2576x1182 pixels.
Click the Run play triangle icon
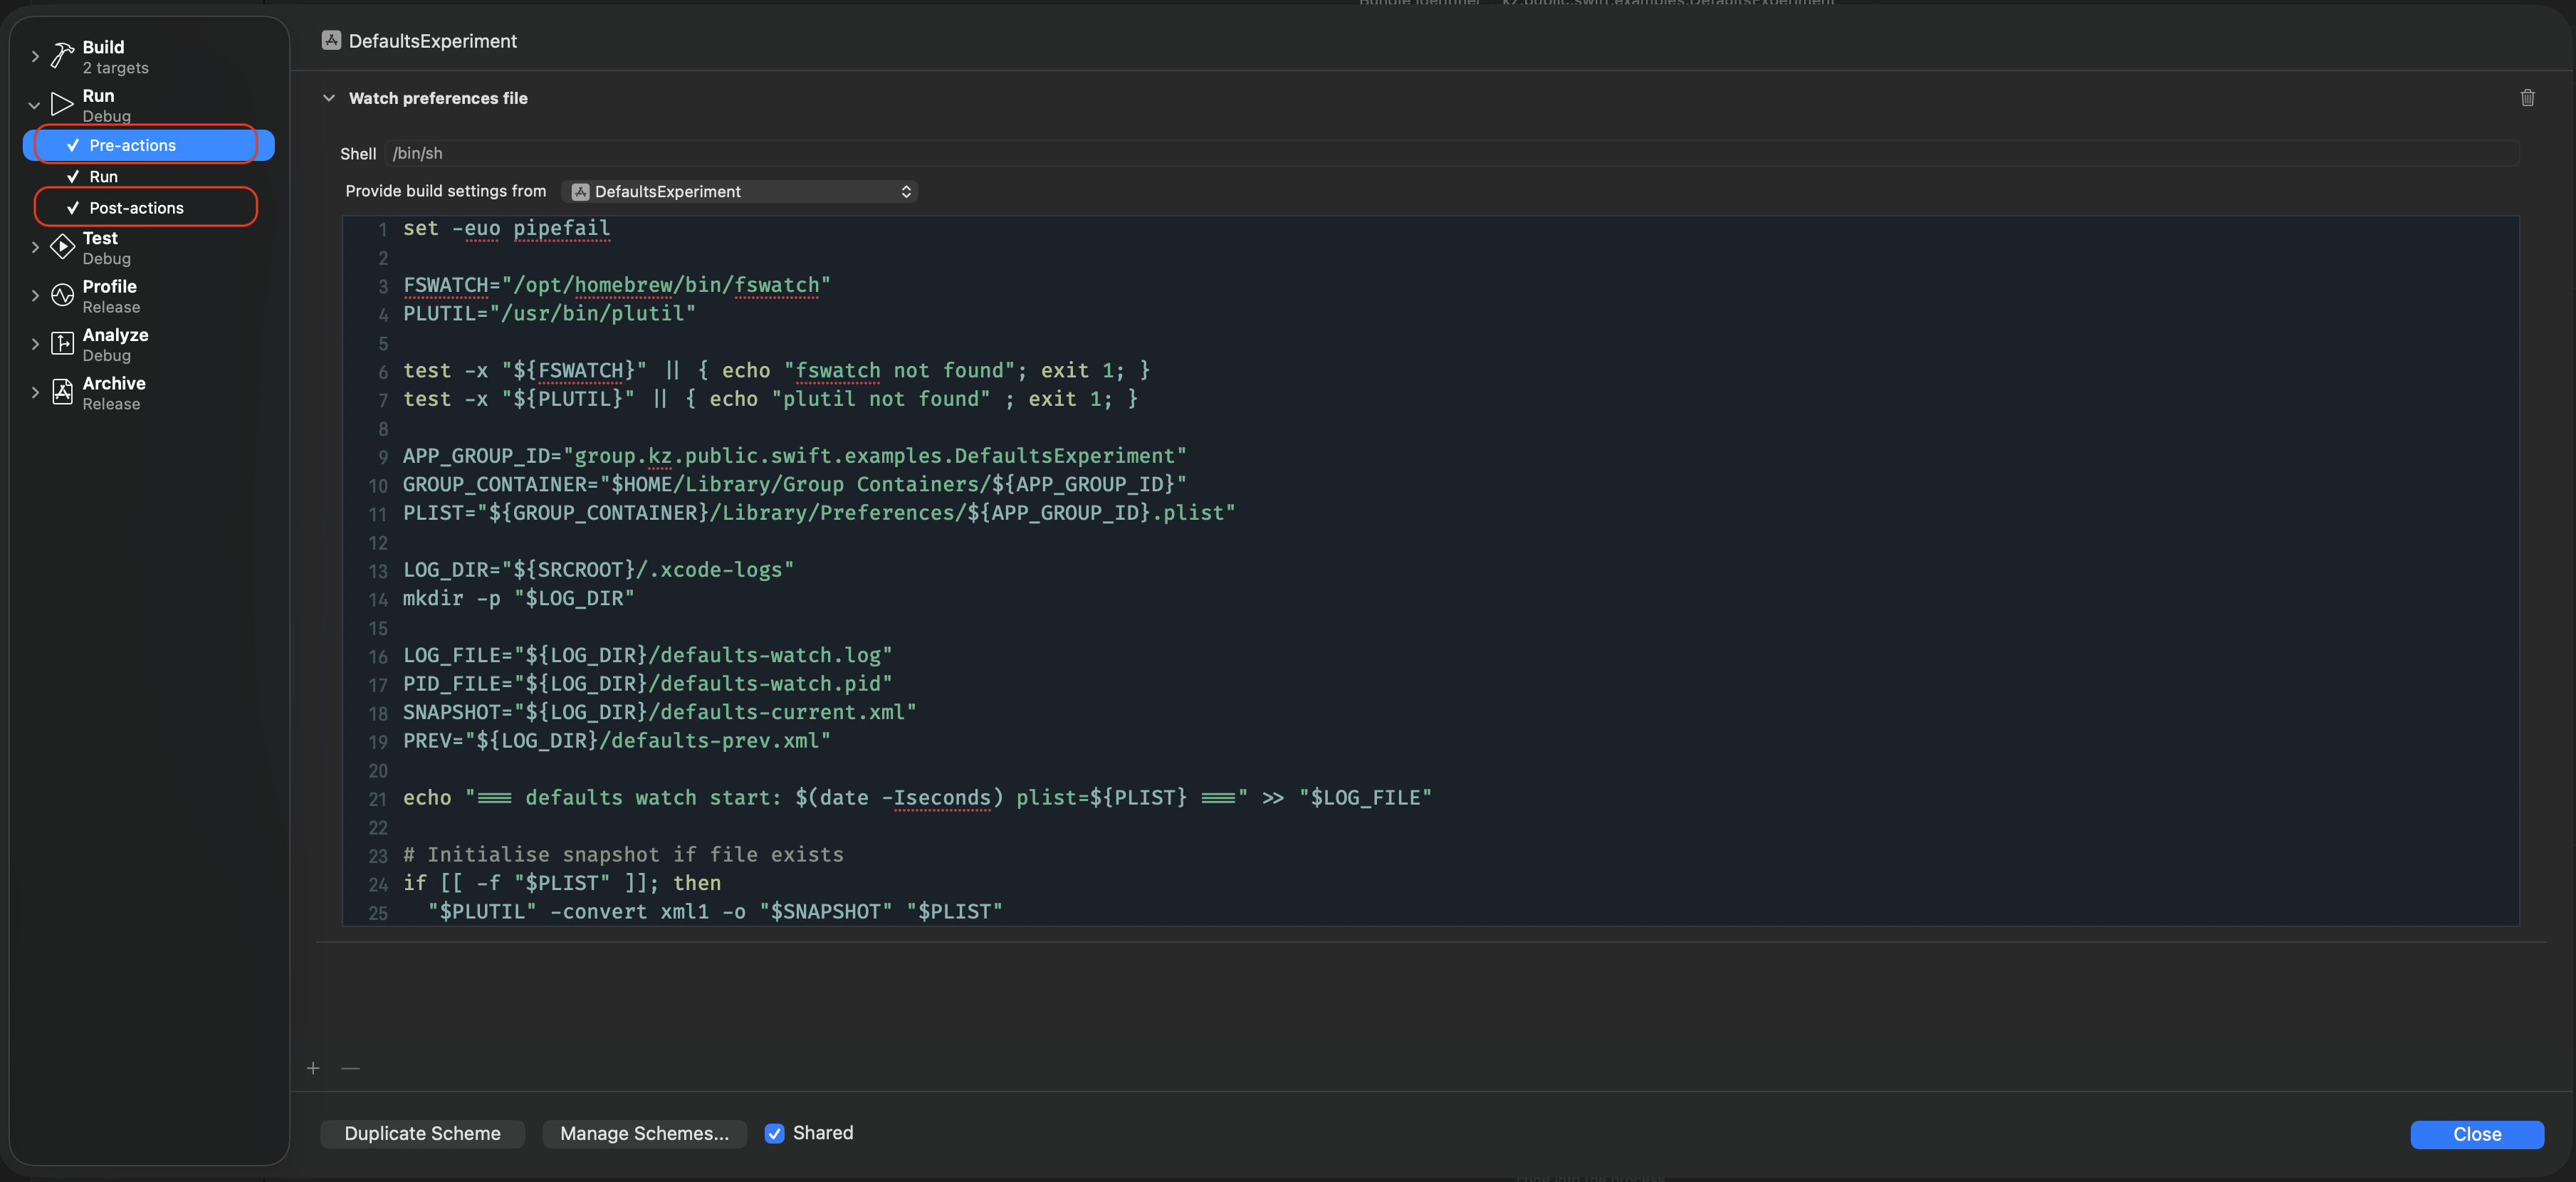(62, 104)
